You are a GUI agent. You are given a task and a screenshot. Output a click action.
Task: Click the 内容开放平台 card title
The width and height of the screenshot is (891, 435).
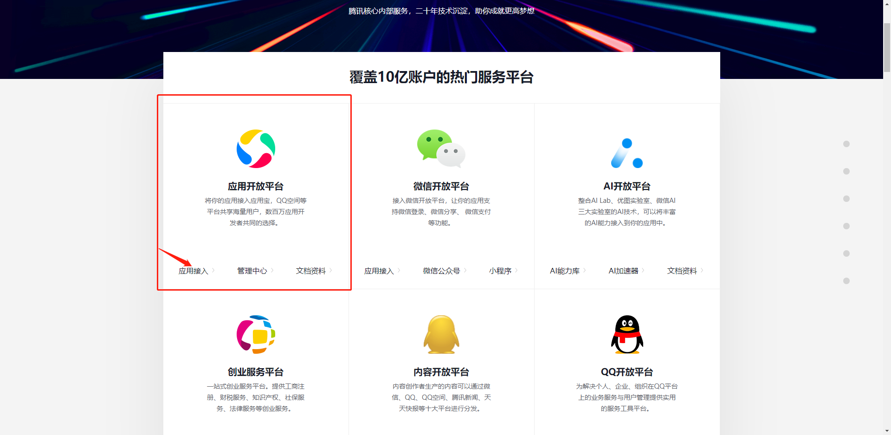point(441,372)
